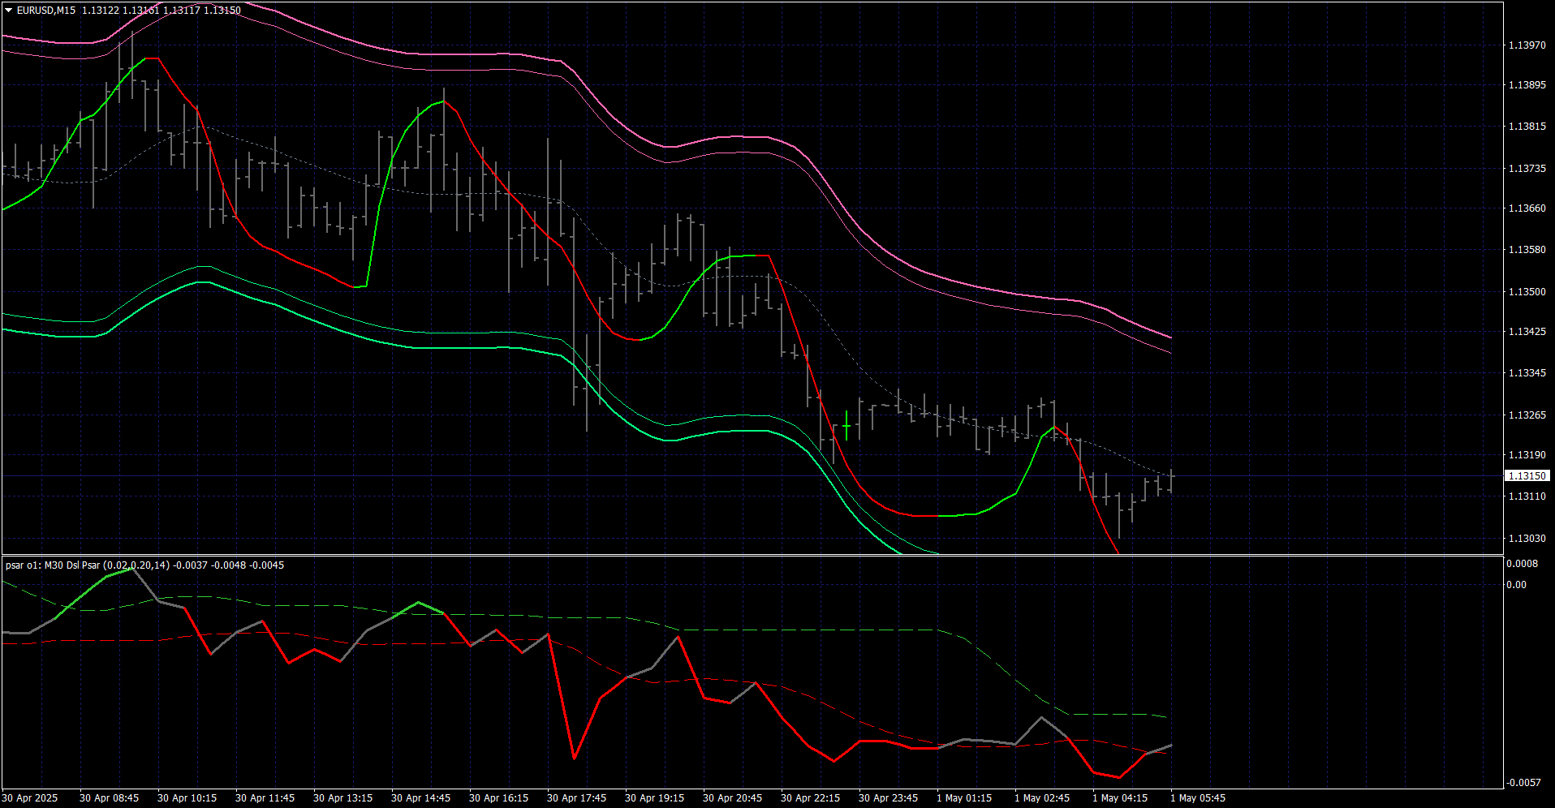Click the 30 Apr 20:45 time label
The image size is (1555, 808).
click(x=732, y=798)
